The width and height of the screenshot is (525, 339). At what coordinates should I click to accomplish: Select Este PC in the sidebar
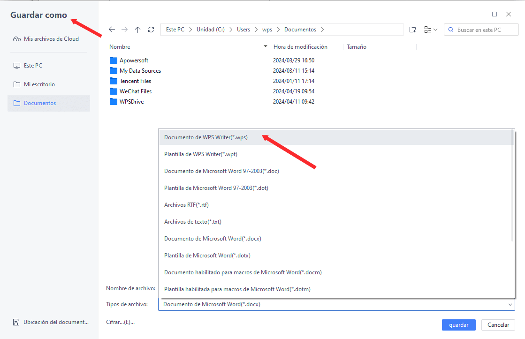point(49,66)
